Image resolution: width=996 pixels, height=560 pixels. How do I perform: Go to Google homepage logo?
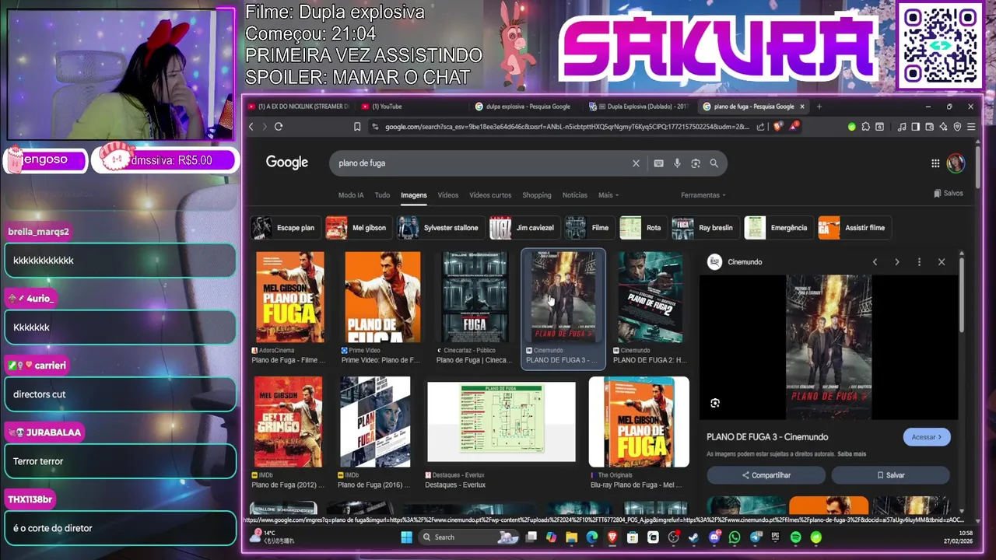(x=287, y=163)
